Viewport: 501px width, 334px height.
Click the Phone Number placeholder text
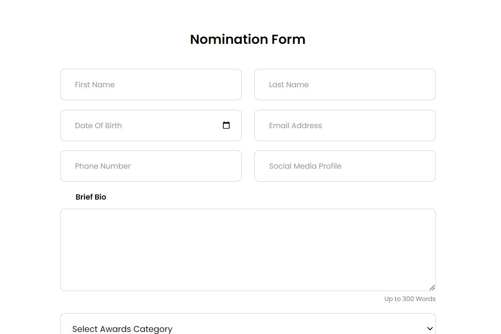click(103, 166)
